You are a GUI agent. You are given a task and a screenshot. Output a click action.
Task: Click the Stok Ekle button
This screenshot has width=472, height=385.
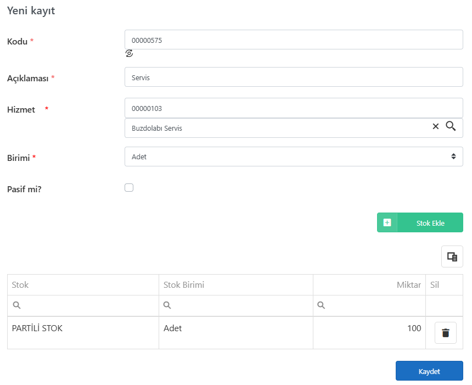pos(420,222)
